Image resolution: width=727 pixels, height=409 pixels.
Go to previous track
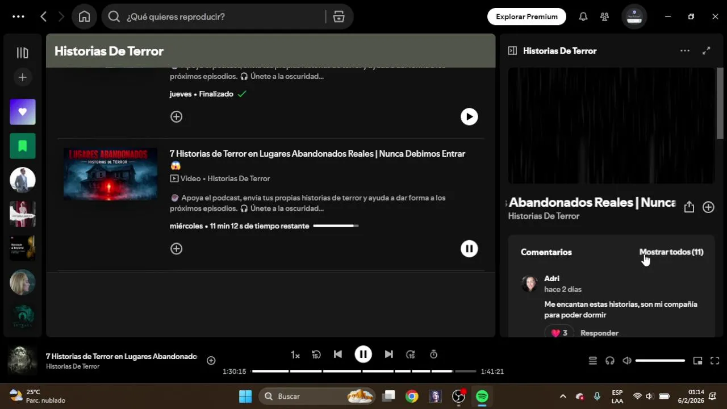(x=338, y=354)
